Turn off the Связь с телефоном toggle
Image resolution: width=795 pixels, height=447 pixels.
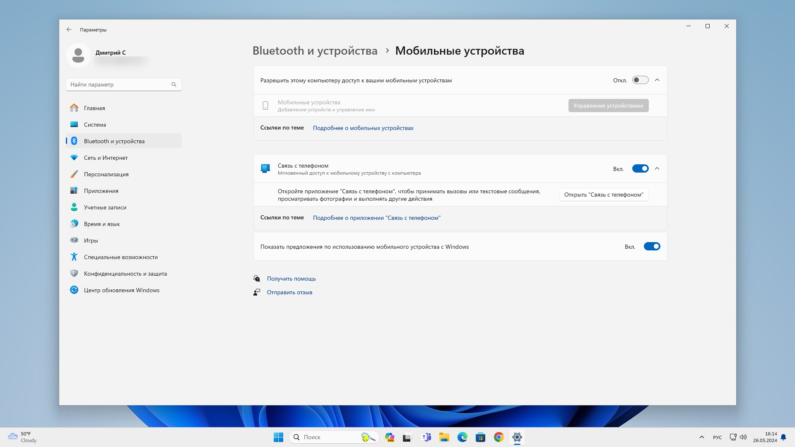640,169
